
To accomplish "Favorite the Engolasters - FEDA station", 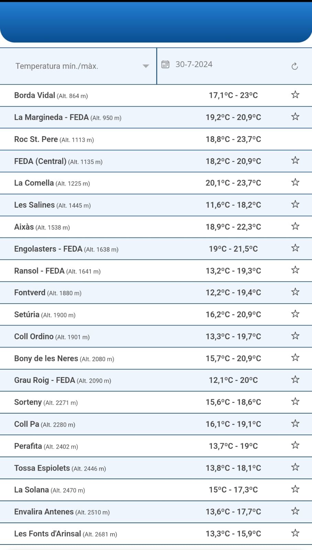I will 295,248.
